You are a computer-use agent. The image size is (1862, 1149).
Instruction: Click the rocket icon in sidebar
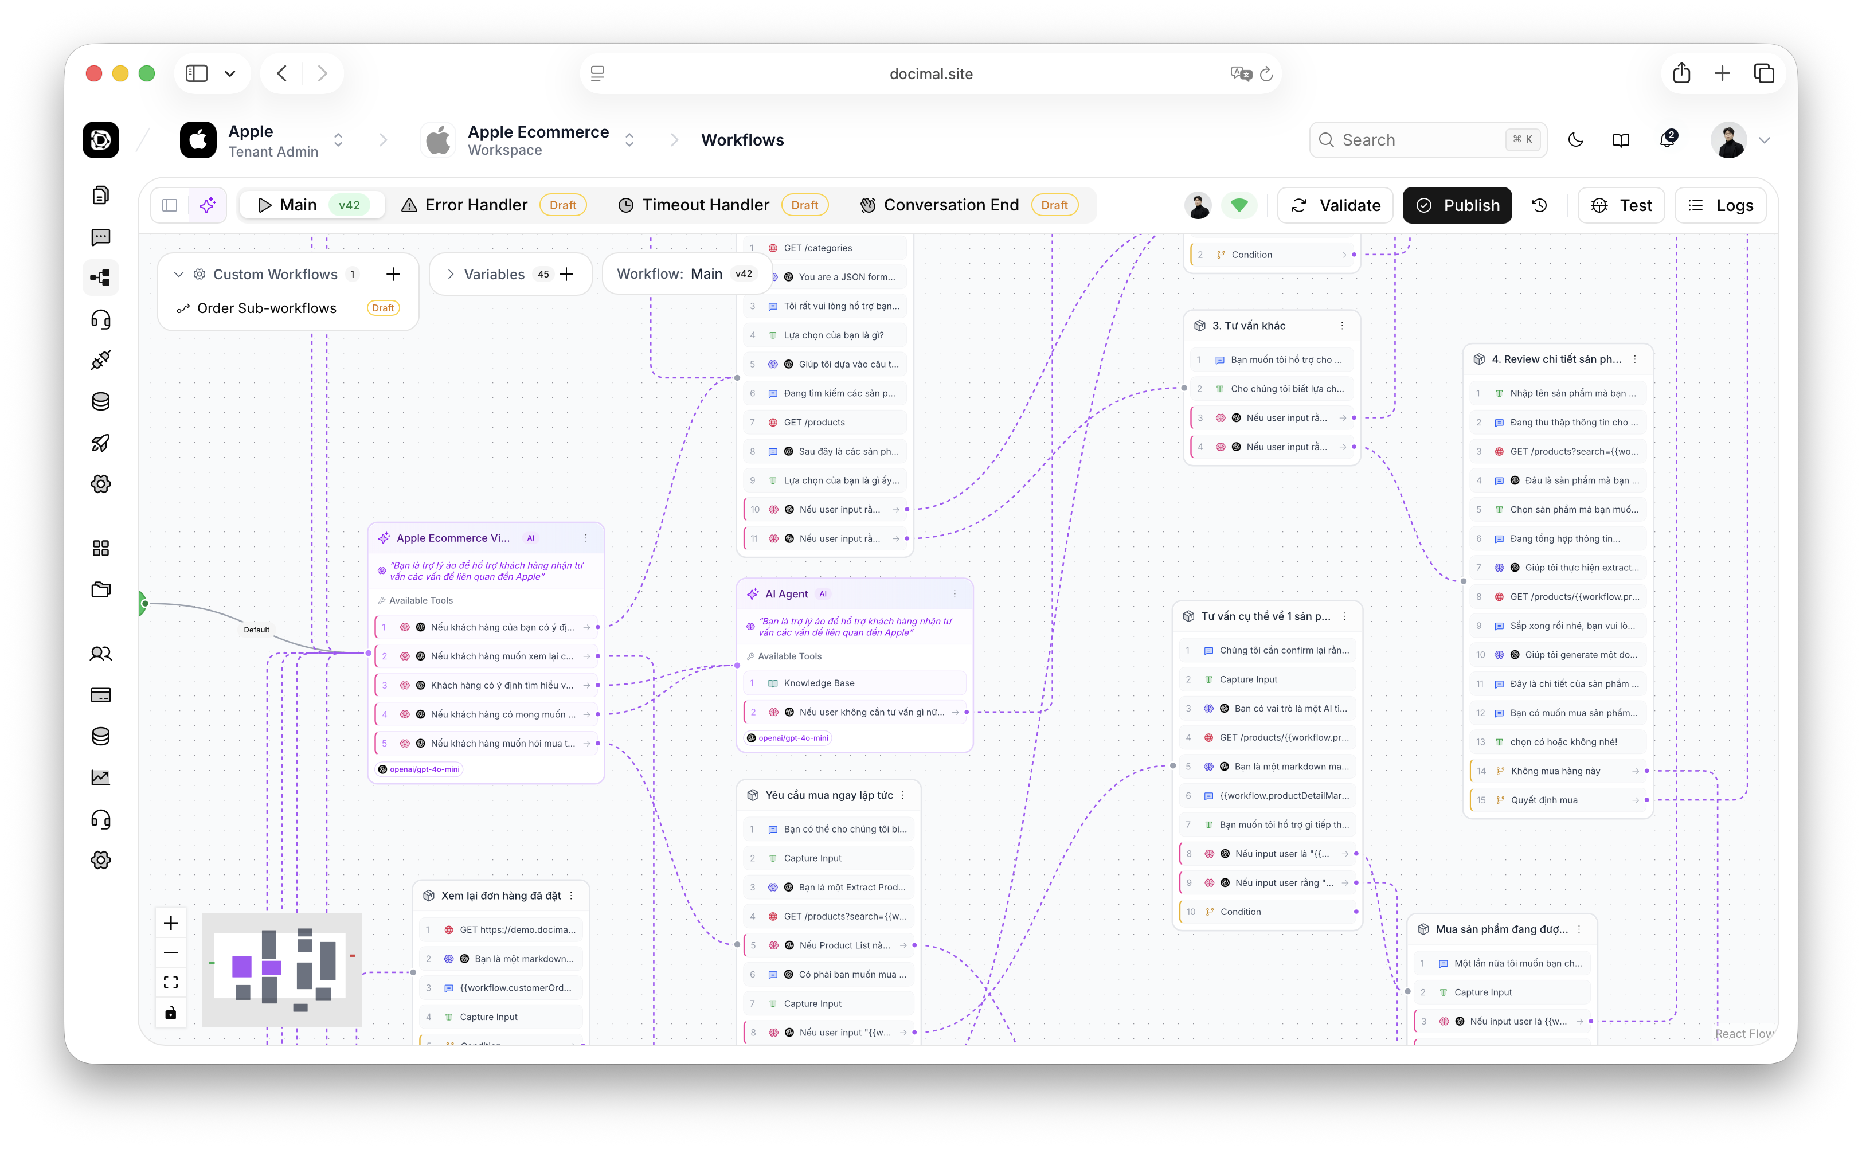pos(100,442)
